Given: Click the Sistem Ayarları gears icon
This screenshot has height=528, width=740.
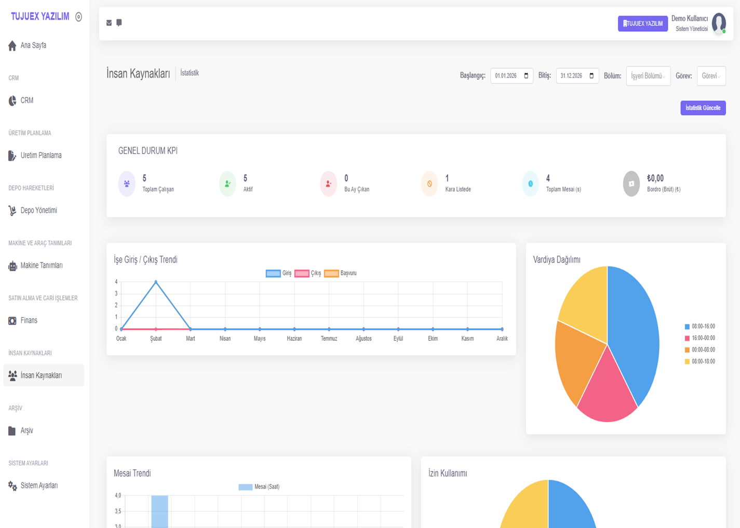Looking at the screenshot, I should [12, 485].
